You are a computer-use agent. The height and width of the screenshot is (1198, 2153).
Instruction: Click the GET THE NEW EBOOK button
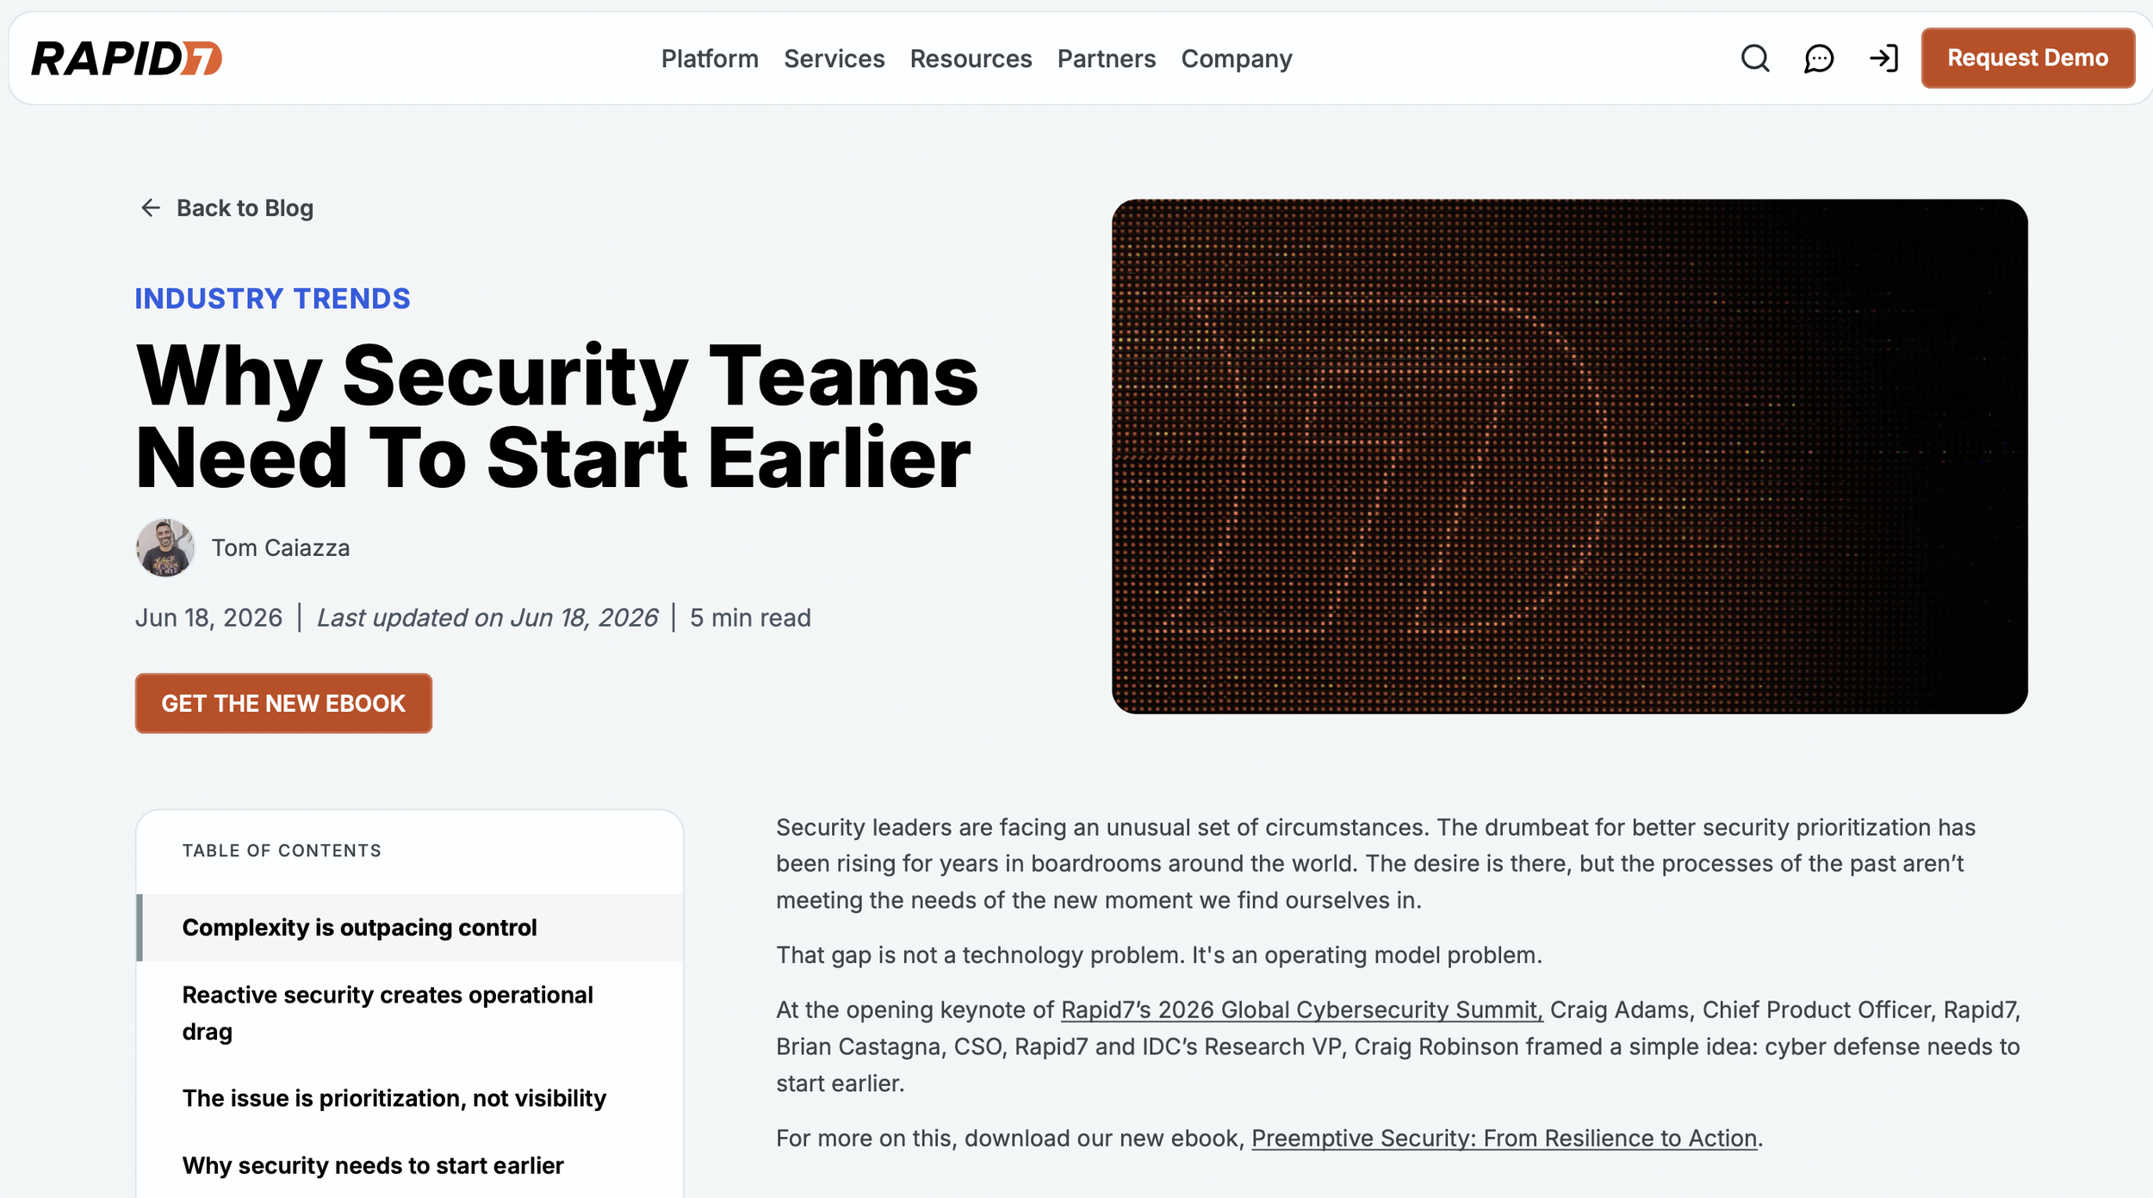pos(283,703)
